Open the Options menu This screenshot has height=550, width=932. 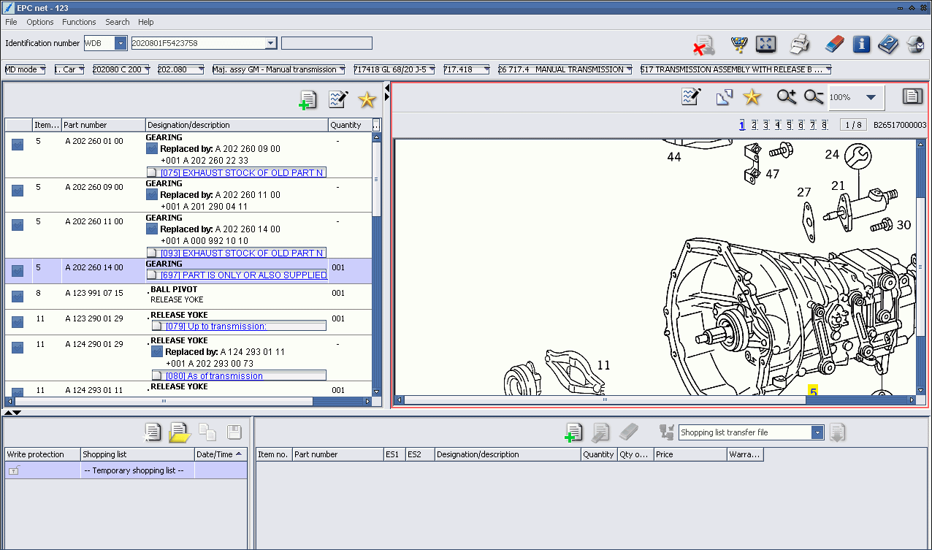tap(40, 22)
